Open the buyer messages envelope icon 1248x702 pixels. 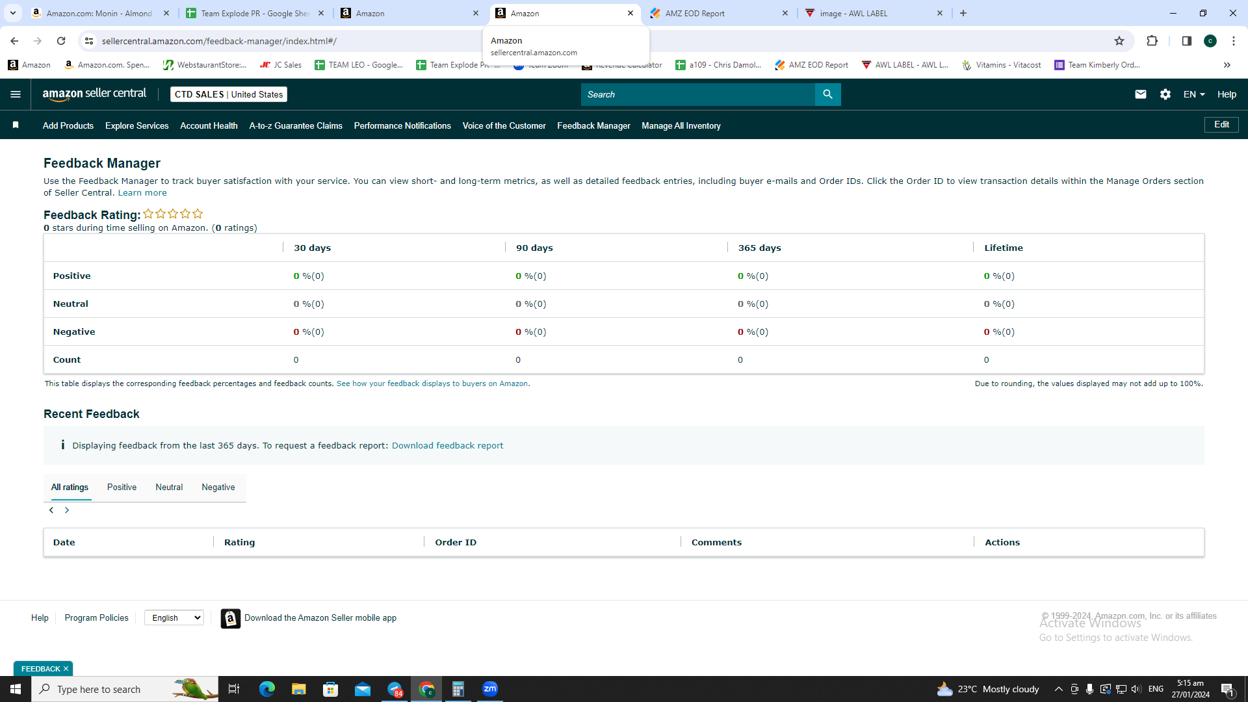[1140, 94]
